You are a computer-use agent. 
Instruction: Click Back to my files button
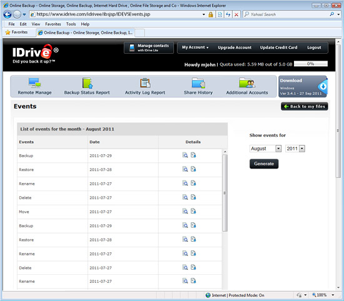click(305, 106)
